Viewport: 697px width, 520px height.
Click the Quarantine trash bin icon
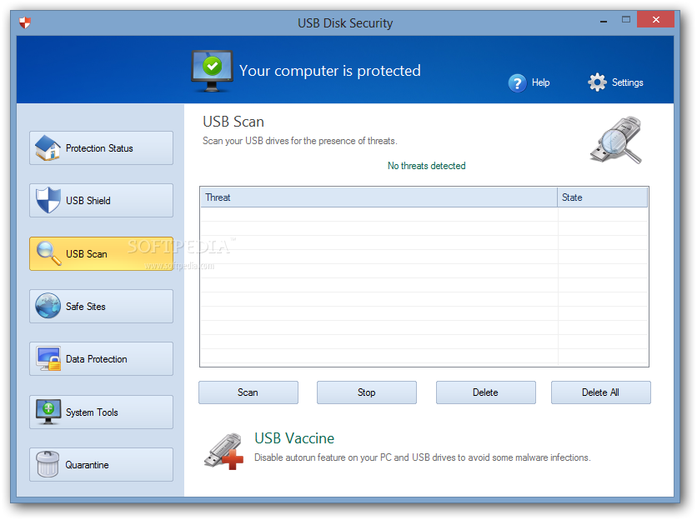pos(48,464)
